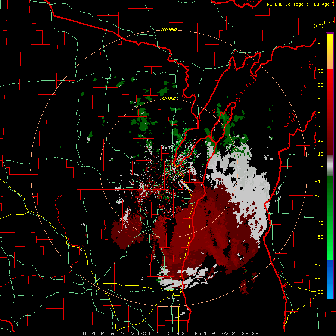This screenshot has height=336, width=336.
Task: Click the -80 value on velocity scale
Action: click(x=319, y=279)
